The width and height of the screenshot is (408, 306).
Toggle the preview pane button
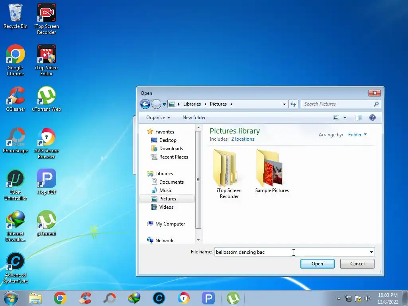tap(358, 118)
